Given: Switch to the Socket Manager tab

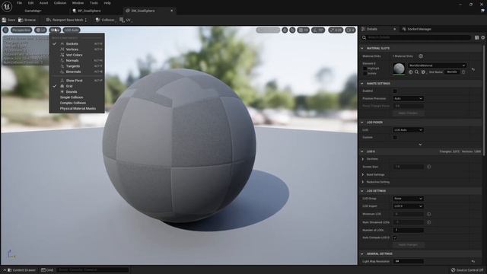Looking at the screenshot, I should [417, 29].
